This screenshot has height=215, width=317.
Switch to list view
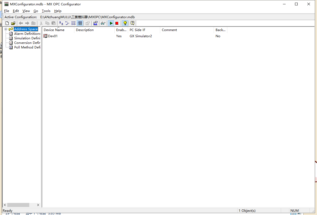point(74,23)
